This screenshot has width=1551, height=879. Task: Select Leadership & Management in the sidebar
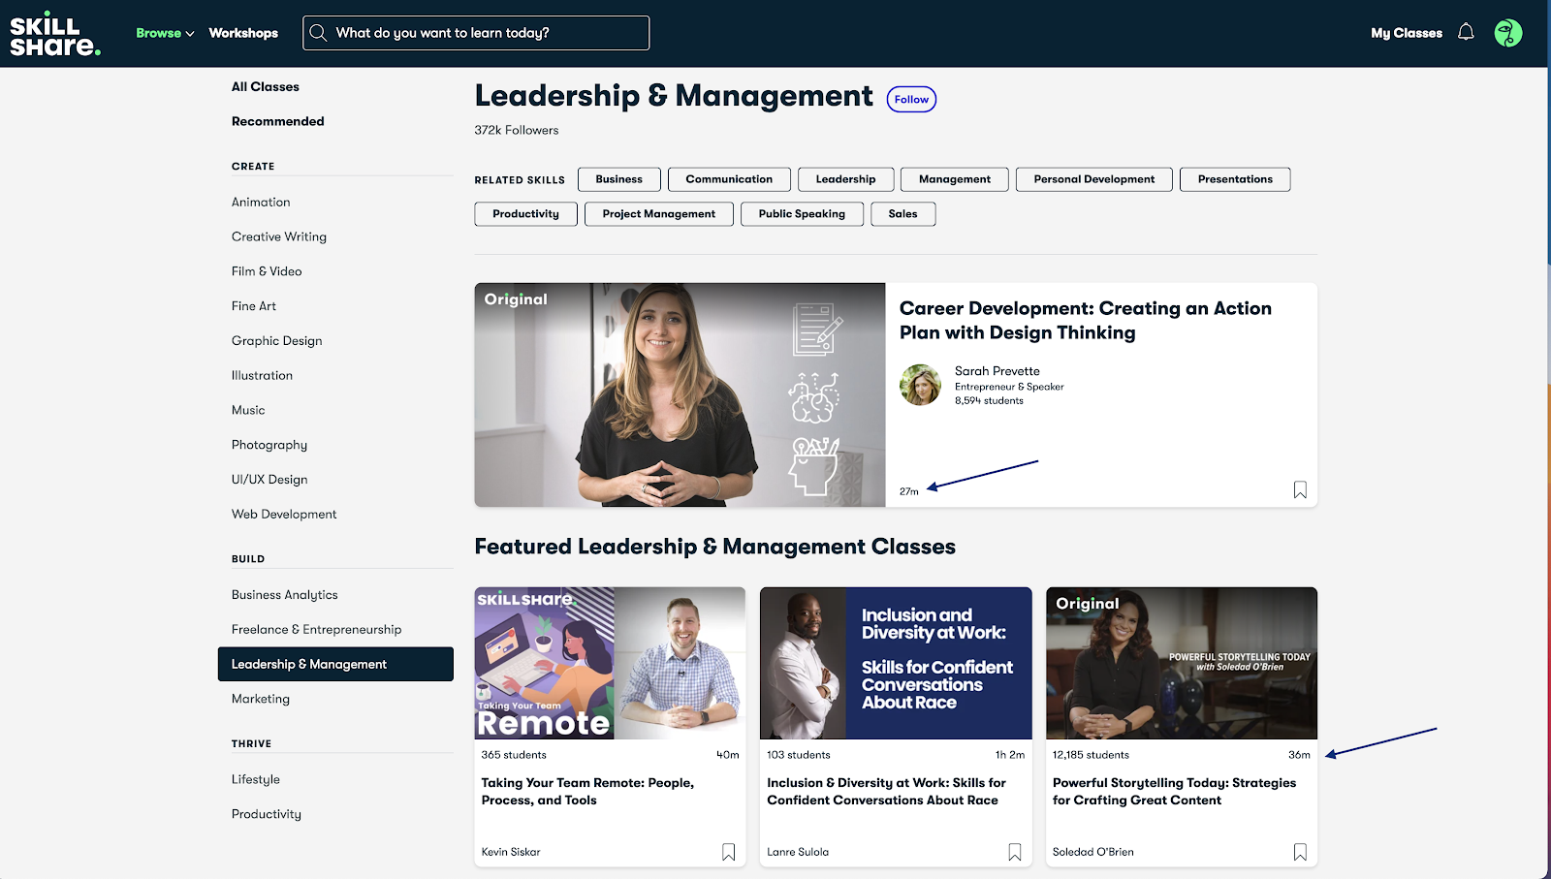point(335,664)
